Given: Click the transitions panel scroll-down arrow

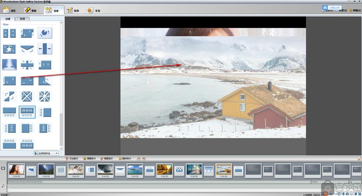Looking at the screenshot, I should point(61,149).
